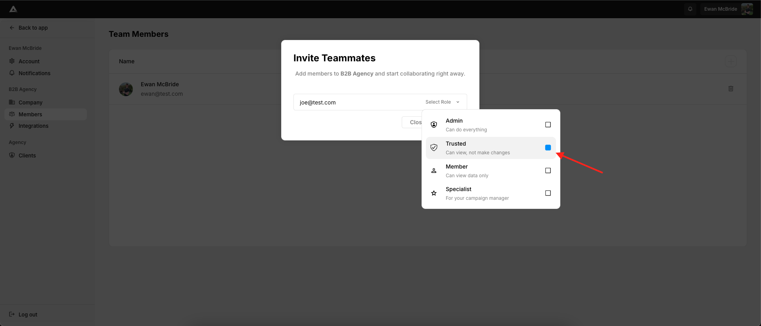This screenshot has width=761, height=326.
Task: Click the Specialist star icon
Action: pos(434,193)
